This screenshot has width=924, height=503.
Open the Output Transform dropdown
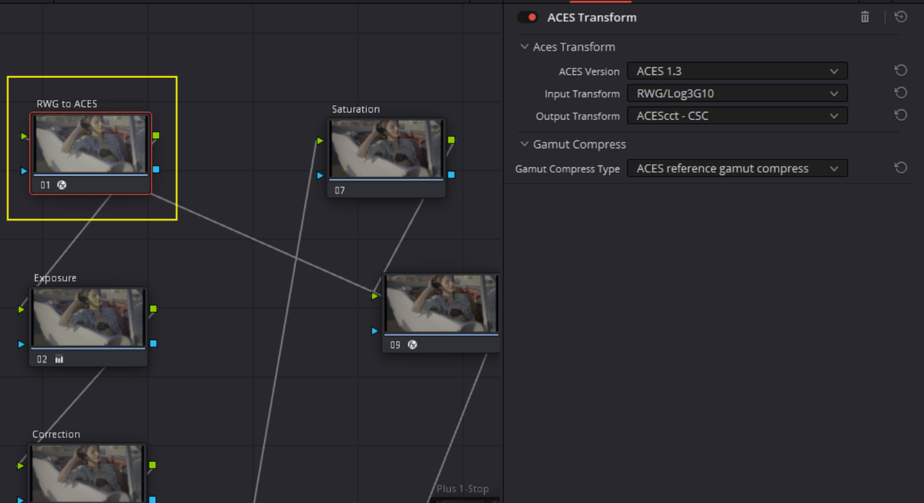(x=737, y=116)
